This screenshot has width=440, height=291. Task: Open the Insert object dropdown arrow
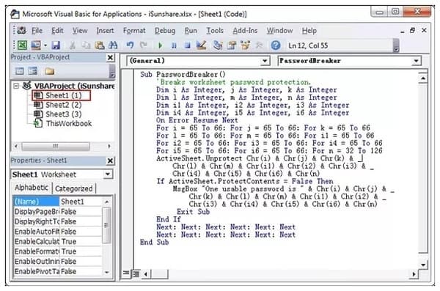[45, 45]
